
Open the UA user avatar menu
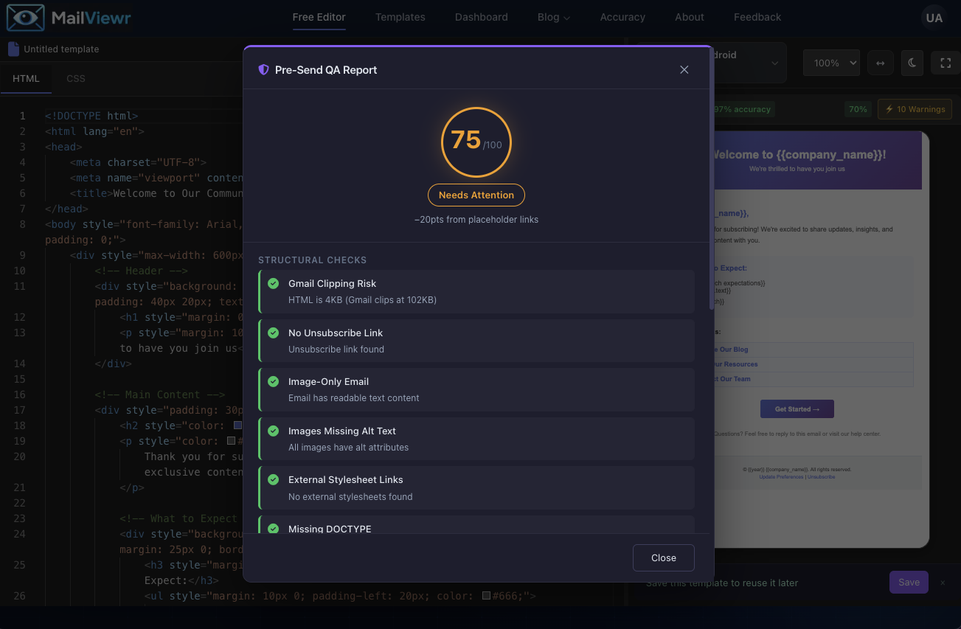point(934,18)
